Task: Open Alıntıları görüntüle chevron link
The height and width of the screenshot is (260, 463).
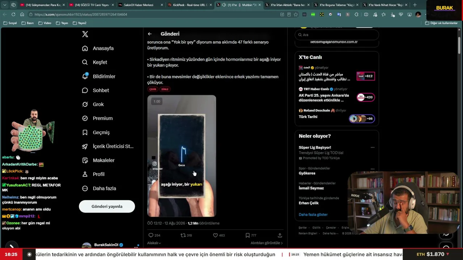Action: tap(267, 243)
